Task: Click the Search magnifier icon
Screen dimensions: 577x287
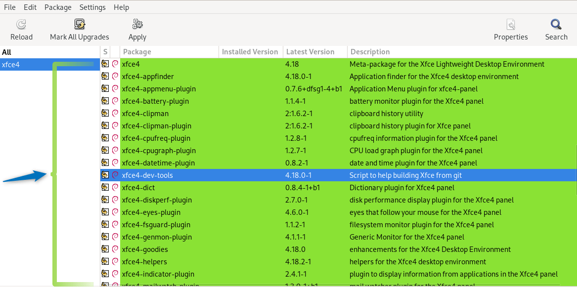Action: click(556, 23)
